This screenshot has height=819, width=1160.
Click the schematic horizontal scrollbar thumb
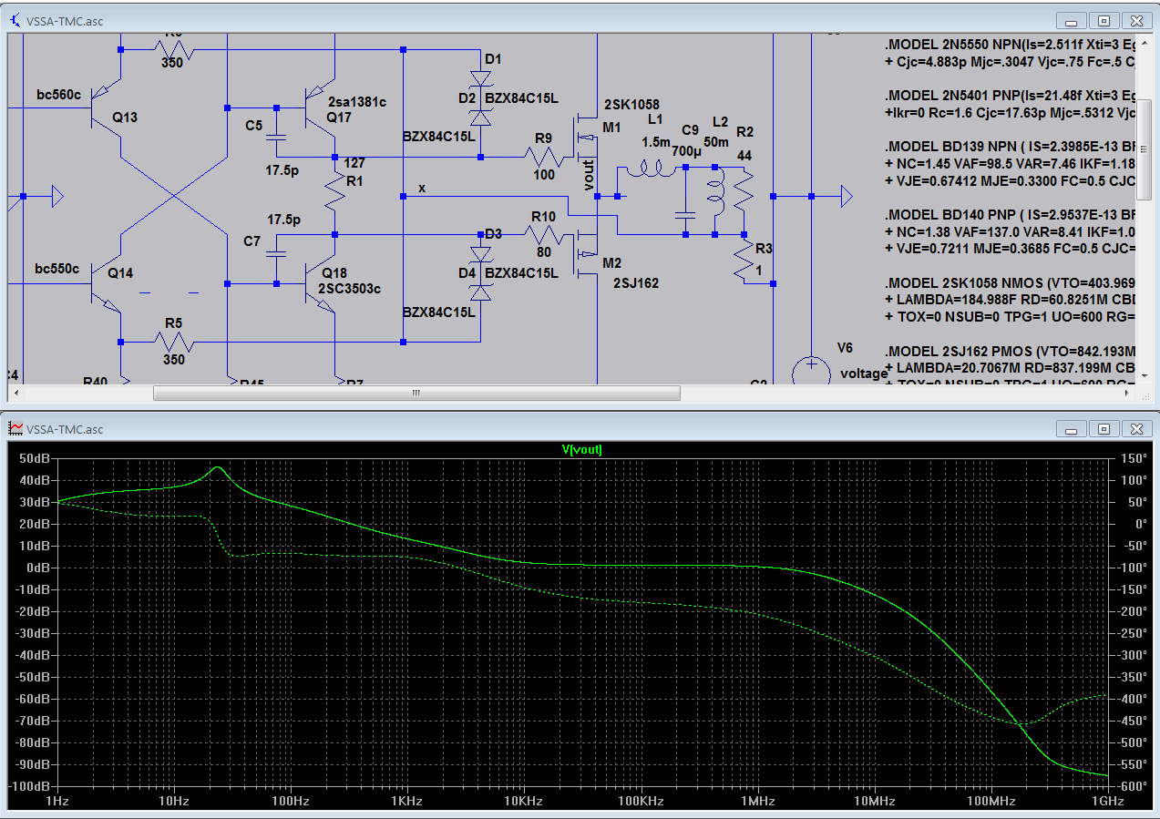(x=416, y=394)
